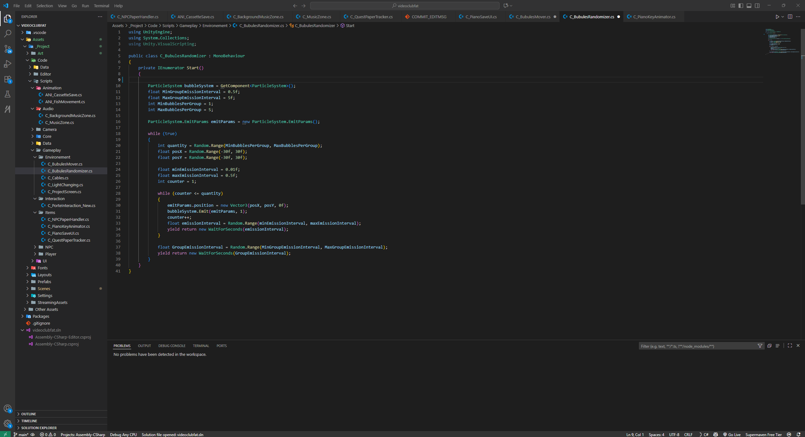Open the Terminal menu
The height and width of the screenshot is (437, 805).
[101, 6]
